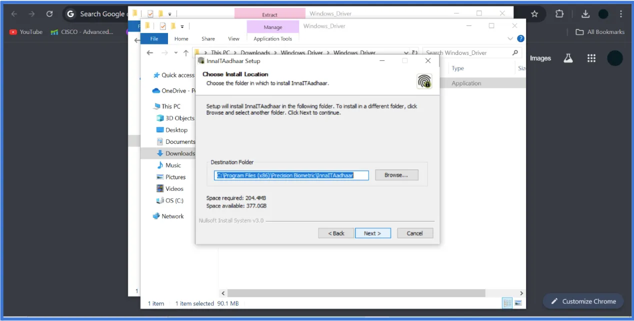Viewport: 634px width, 321px height.
Task: Open Desktop in the navigation pane
Action: coord(172,130)
